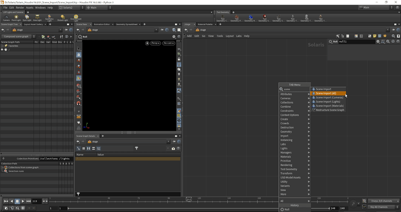Choose Scene Import (Cameras) entry
This screenshot has height=212, width=401.
point(329,97)
